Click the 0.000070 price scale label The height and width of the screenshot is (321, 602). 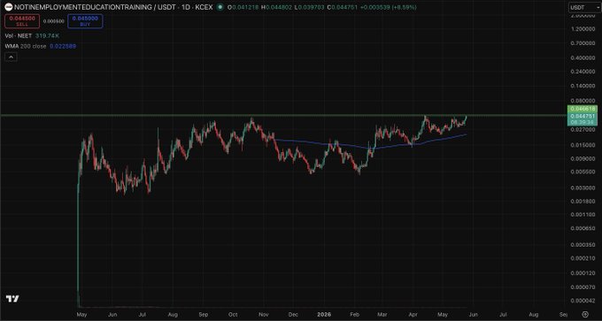(x=583, y=287)
